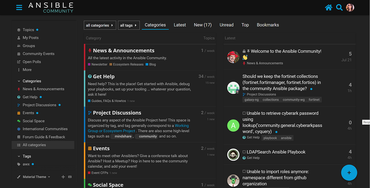Open the all categories filter dropdown
This screenshot has height=188, width=370.
coord(100,25)
